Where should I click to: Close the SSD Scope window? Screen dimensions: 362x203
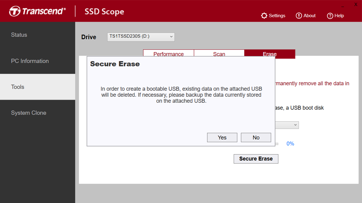[x=356, y=5]
